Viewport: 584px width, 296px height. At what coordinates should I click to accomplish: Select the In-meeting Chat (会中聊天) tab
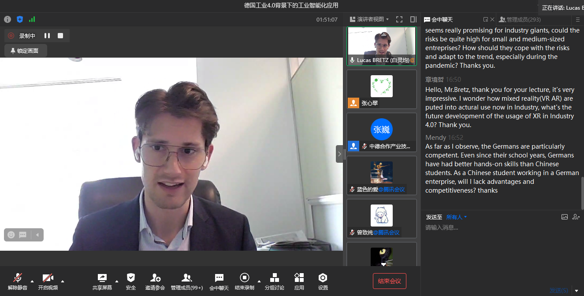(x=438, y=19)
